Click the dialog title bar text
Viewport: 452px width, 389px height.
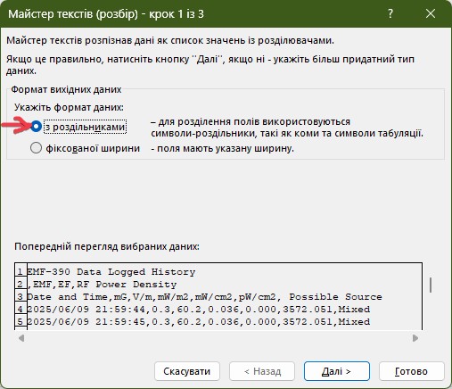click(x=106, y=14)
